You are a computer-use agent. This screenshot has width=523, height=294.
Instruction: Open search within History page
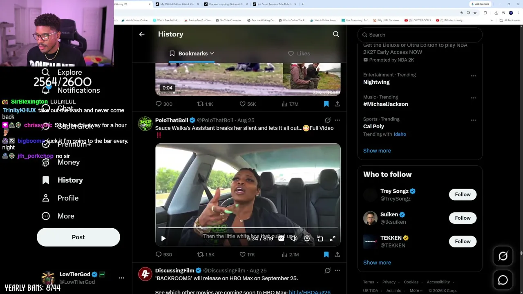(336, 34)
